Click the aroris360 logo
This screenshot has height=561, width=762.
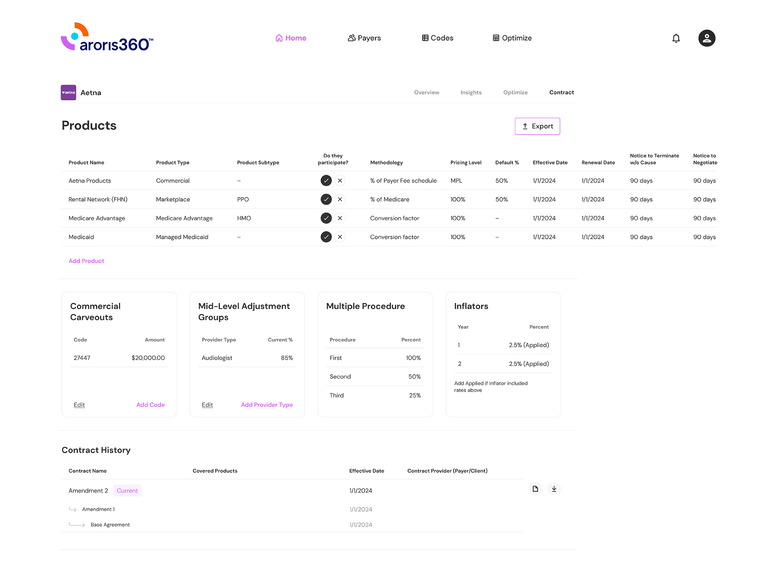[x=107, y=37]
